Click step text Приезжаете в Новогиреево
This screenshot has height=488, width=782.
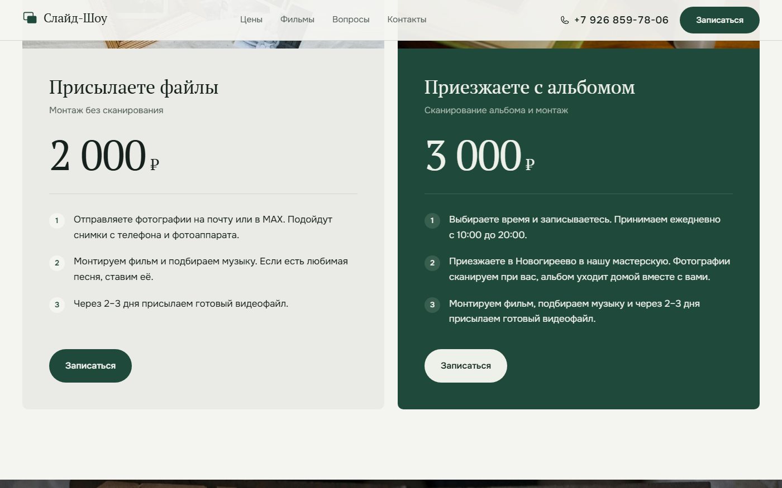click(589, 269)
